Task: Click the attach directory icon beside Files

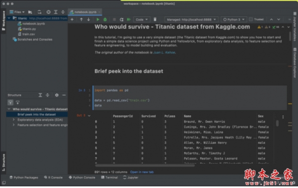Action: click(30, 12)
